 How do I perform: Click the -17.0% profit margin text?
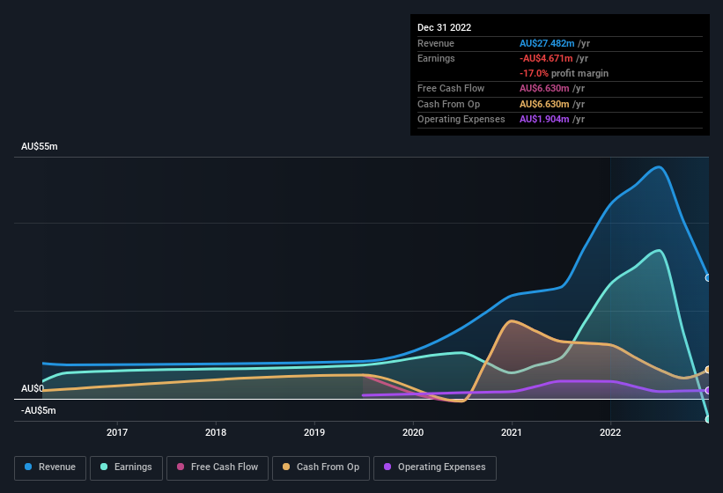click(564, 73)
